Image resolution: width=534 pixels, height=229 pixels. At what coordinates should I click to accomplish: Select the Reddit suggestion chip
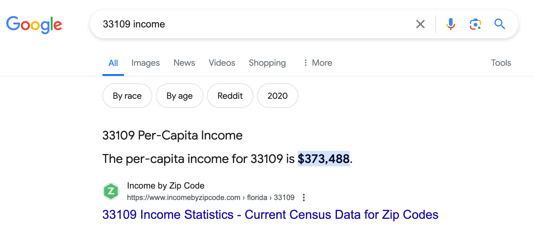tap(230, 96)
